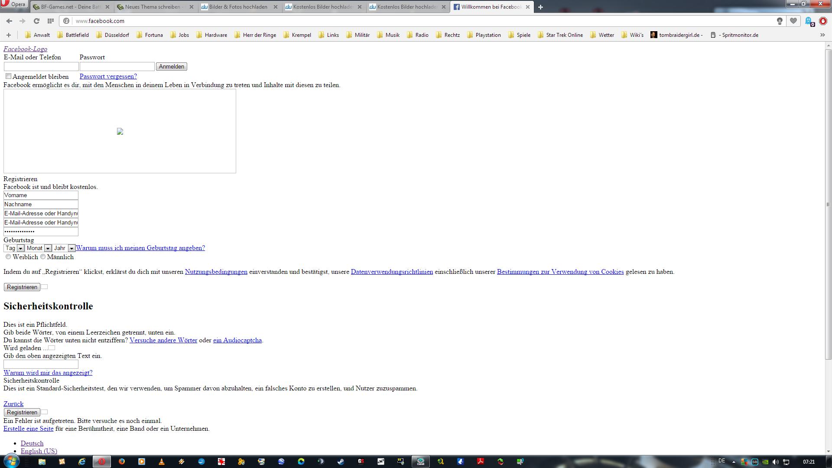Click the heart bookmark icon
Viewport: 832px width, 468px height.
pos(793,21)
